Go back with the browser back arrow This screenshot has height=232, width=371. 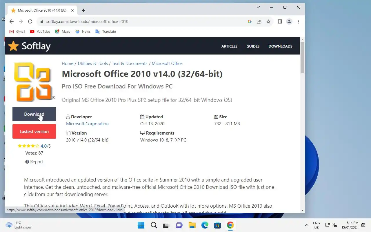pyautogui.click(x=12, y=21)
